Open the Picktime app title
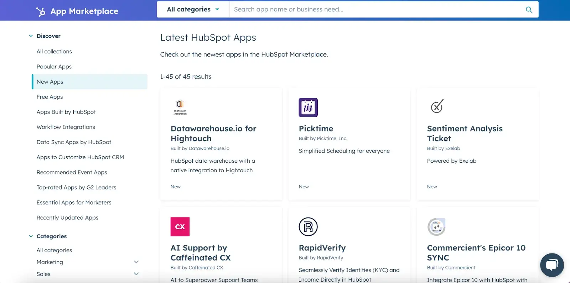 click(x=316, y=129)
